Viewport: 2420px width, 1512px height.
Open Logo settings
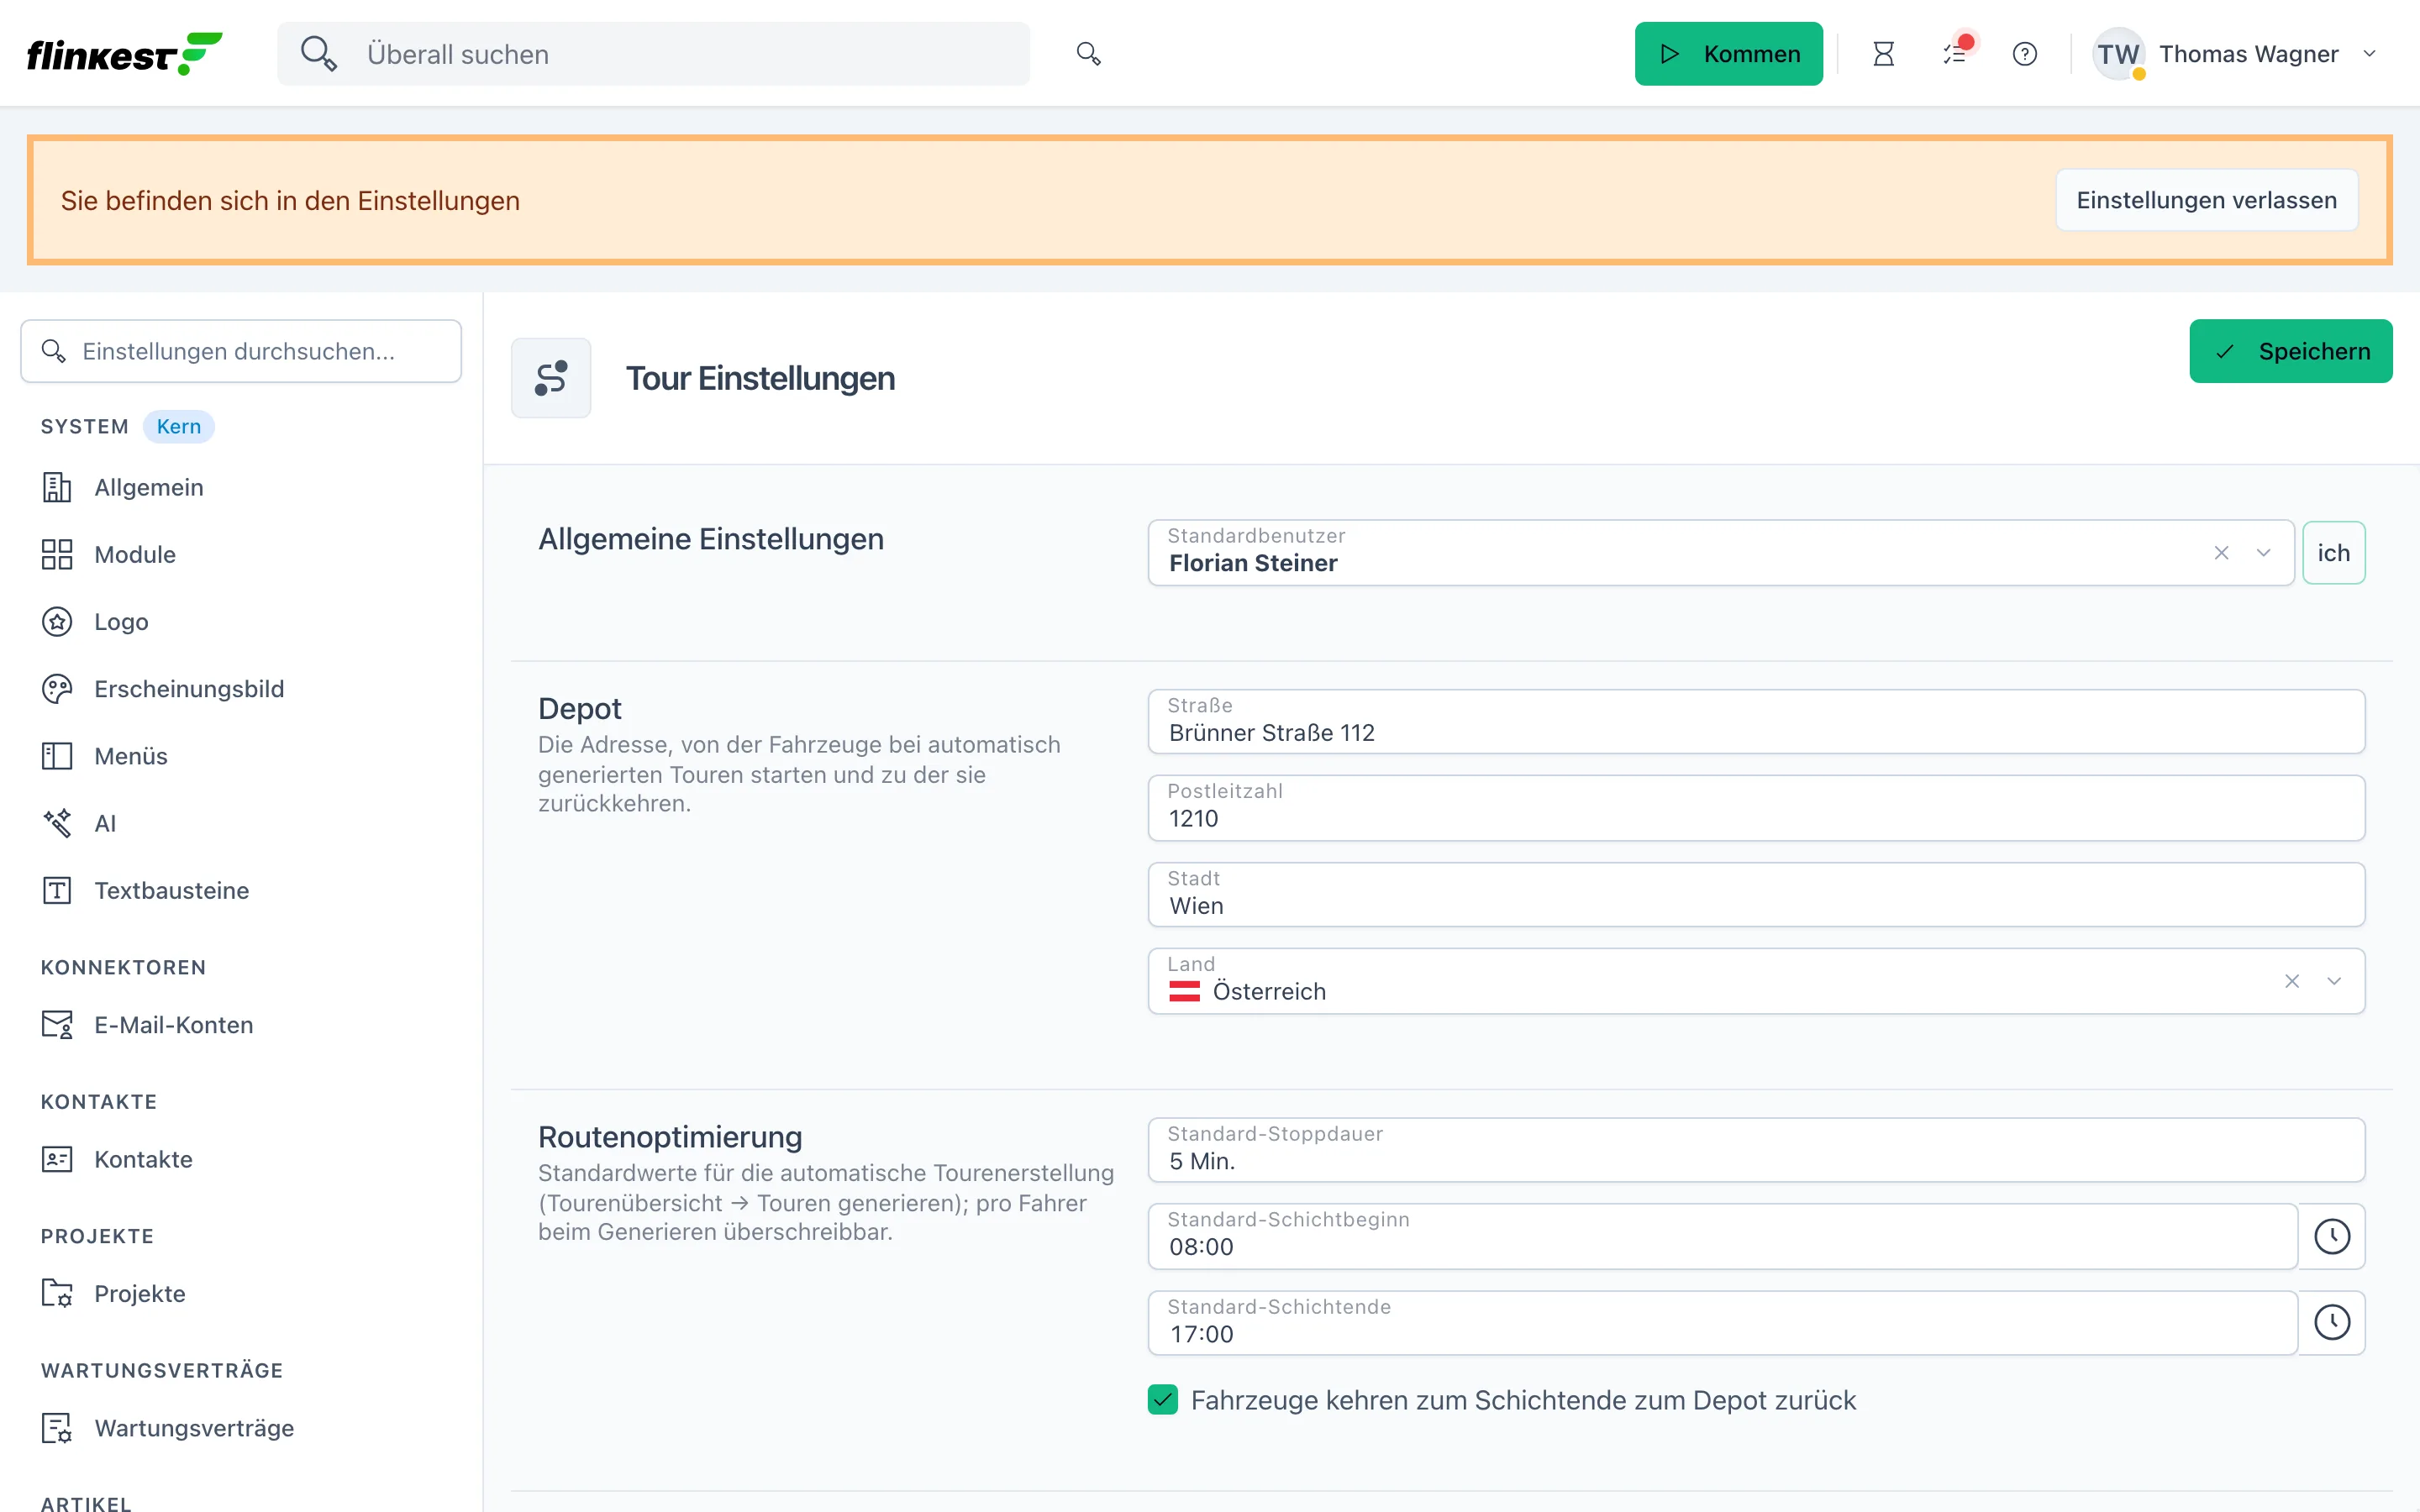(x=240, y=622)
